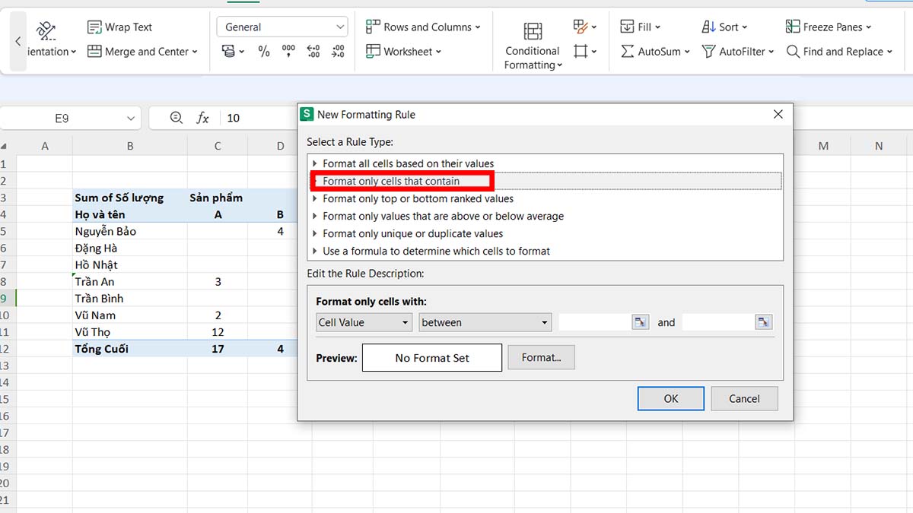Click the fx Insert Function icon
913x513 pixels.
[203, 118]
